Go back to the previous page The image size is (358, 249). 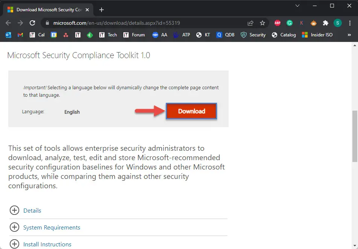[x=8, y=23]
